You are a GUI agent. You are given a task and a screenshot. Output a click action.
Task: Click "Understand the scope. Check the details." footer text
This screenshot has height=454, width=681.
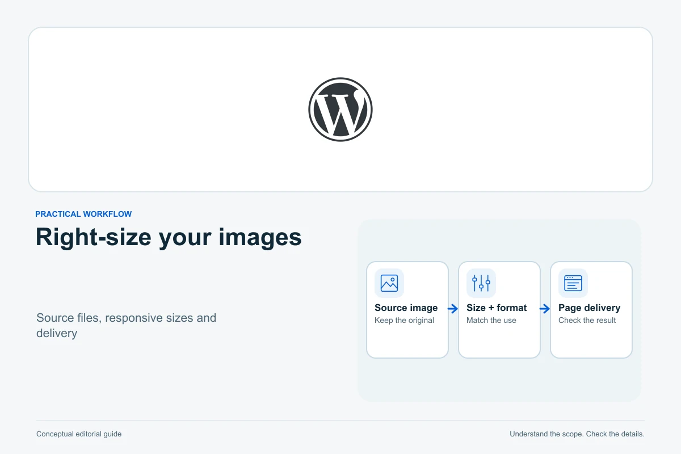click(x=577, y=434)
